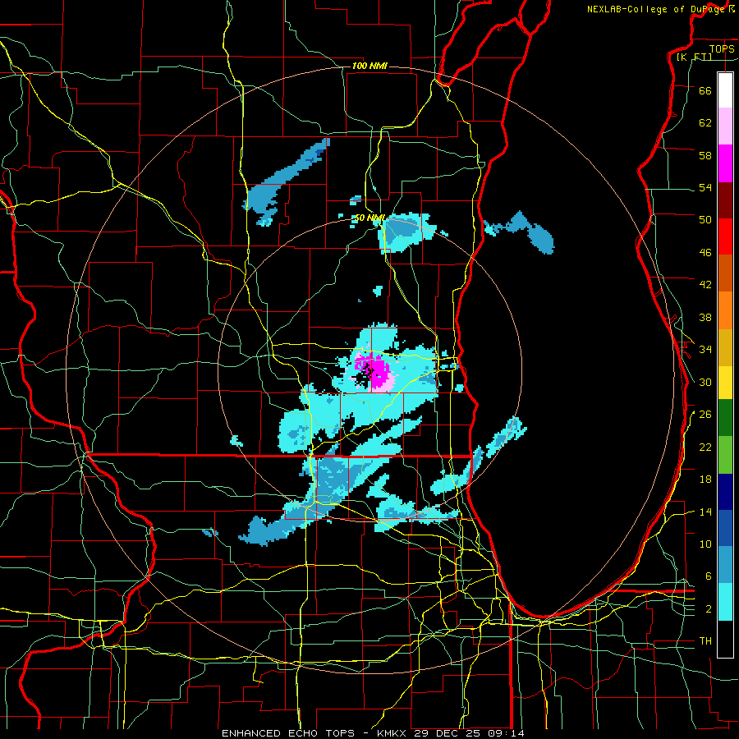Click the legend value "18"
739x739 pixels.
[x=705, y=480]
